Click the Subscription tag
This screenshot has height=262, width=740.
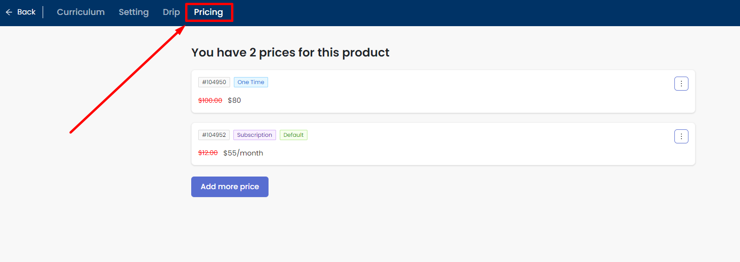(254, 135)
